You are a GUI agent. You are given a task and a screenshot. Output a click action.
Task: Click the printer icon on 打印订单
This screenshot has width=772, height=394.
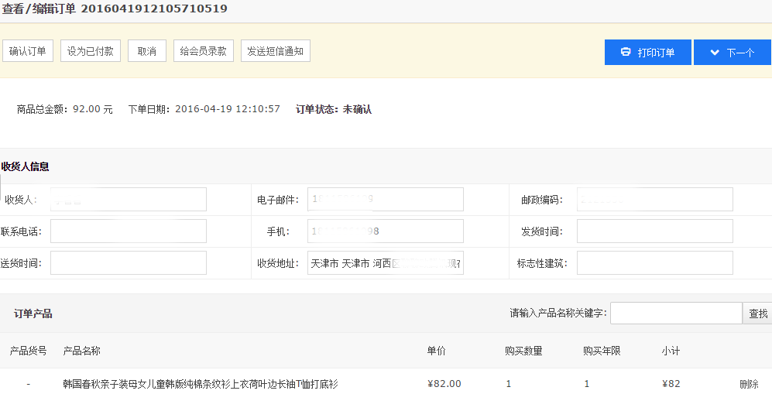[626, 53]
